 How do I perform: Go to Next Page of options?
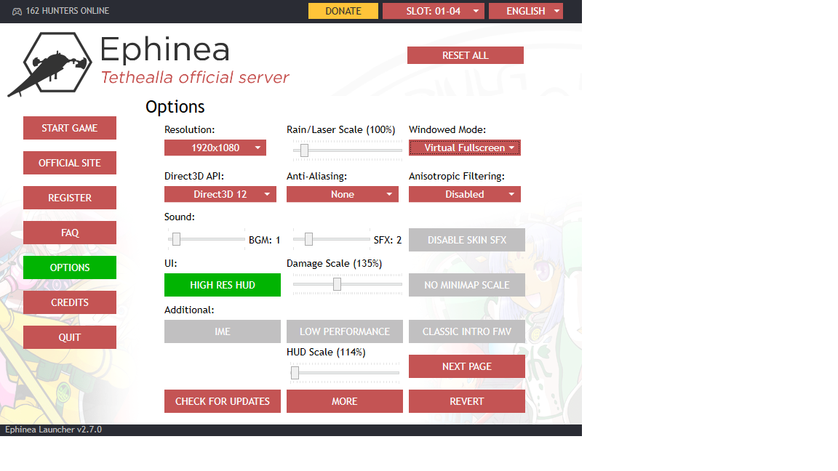[466, 366]
